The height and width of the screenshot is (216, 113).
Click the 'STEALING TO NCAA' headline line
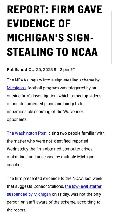click(52, 52)
